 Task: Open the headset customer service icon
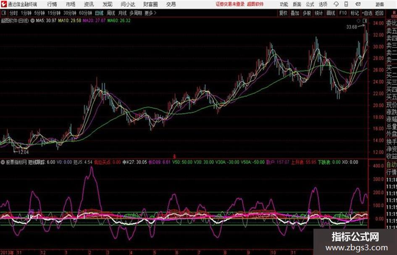coord(336,4)
